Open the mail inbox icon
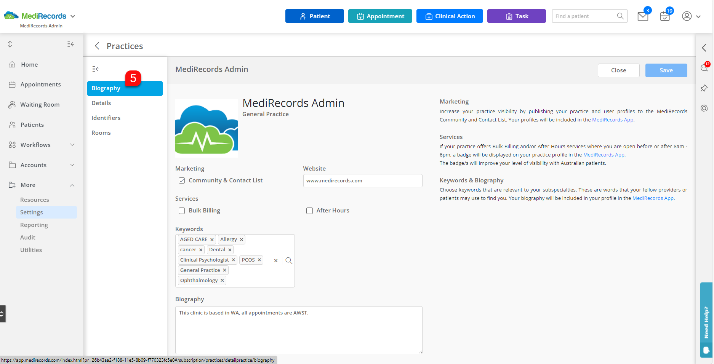Image resolution: width=714 pixels, height=364 pixels. [x=643, y=16]
